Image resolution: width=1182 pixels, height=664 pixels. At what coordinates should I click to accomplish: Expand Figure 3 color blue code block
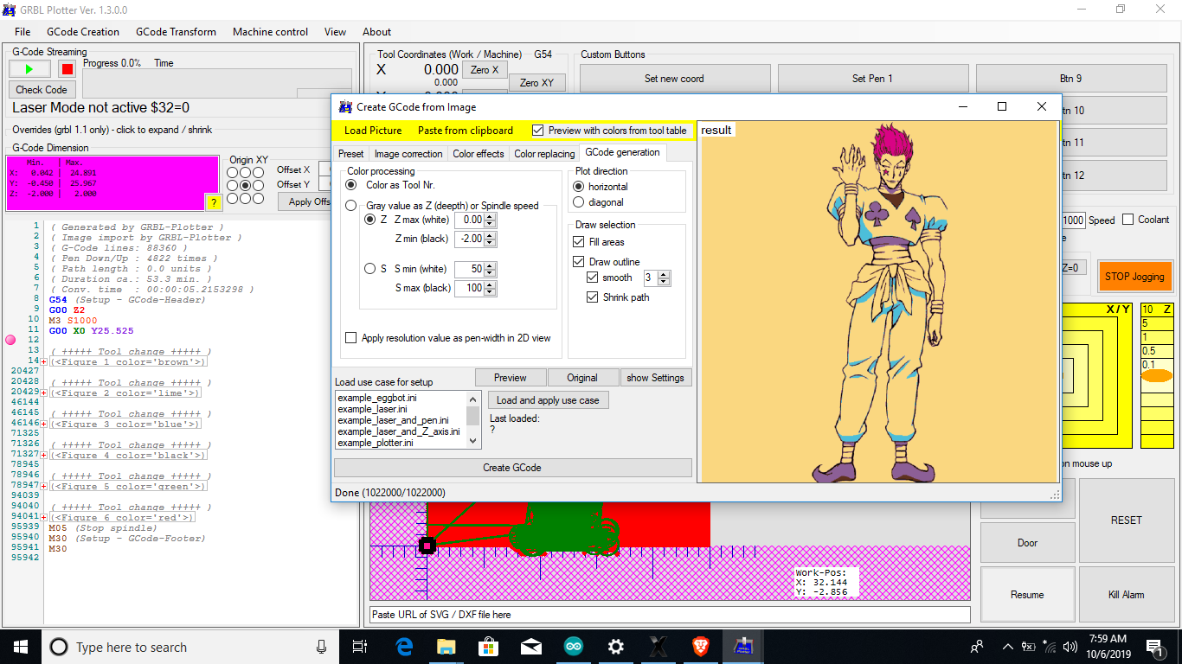[x=43, y=424]
